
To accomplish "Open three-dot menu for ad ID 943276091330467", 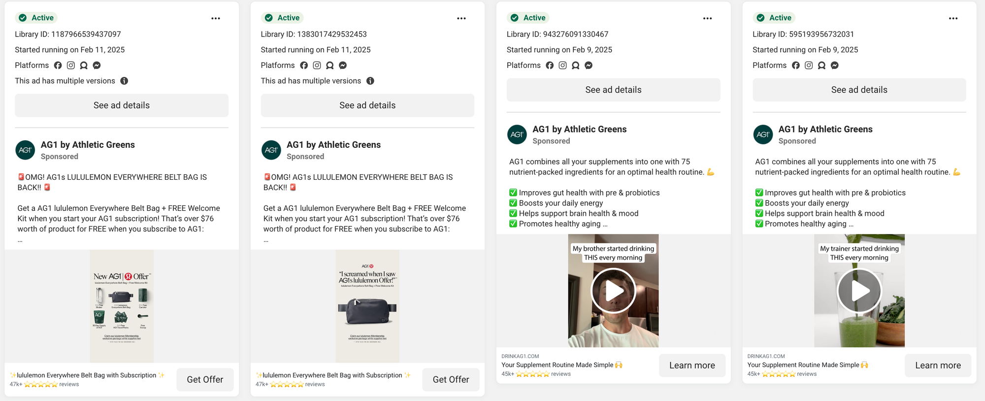I will point(708,18).
